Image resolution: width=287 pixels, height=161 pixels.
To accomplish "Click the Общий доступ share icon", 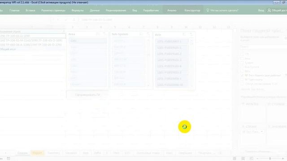I will click(269, 10).
